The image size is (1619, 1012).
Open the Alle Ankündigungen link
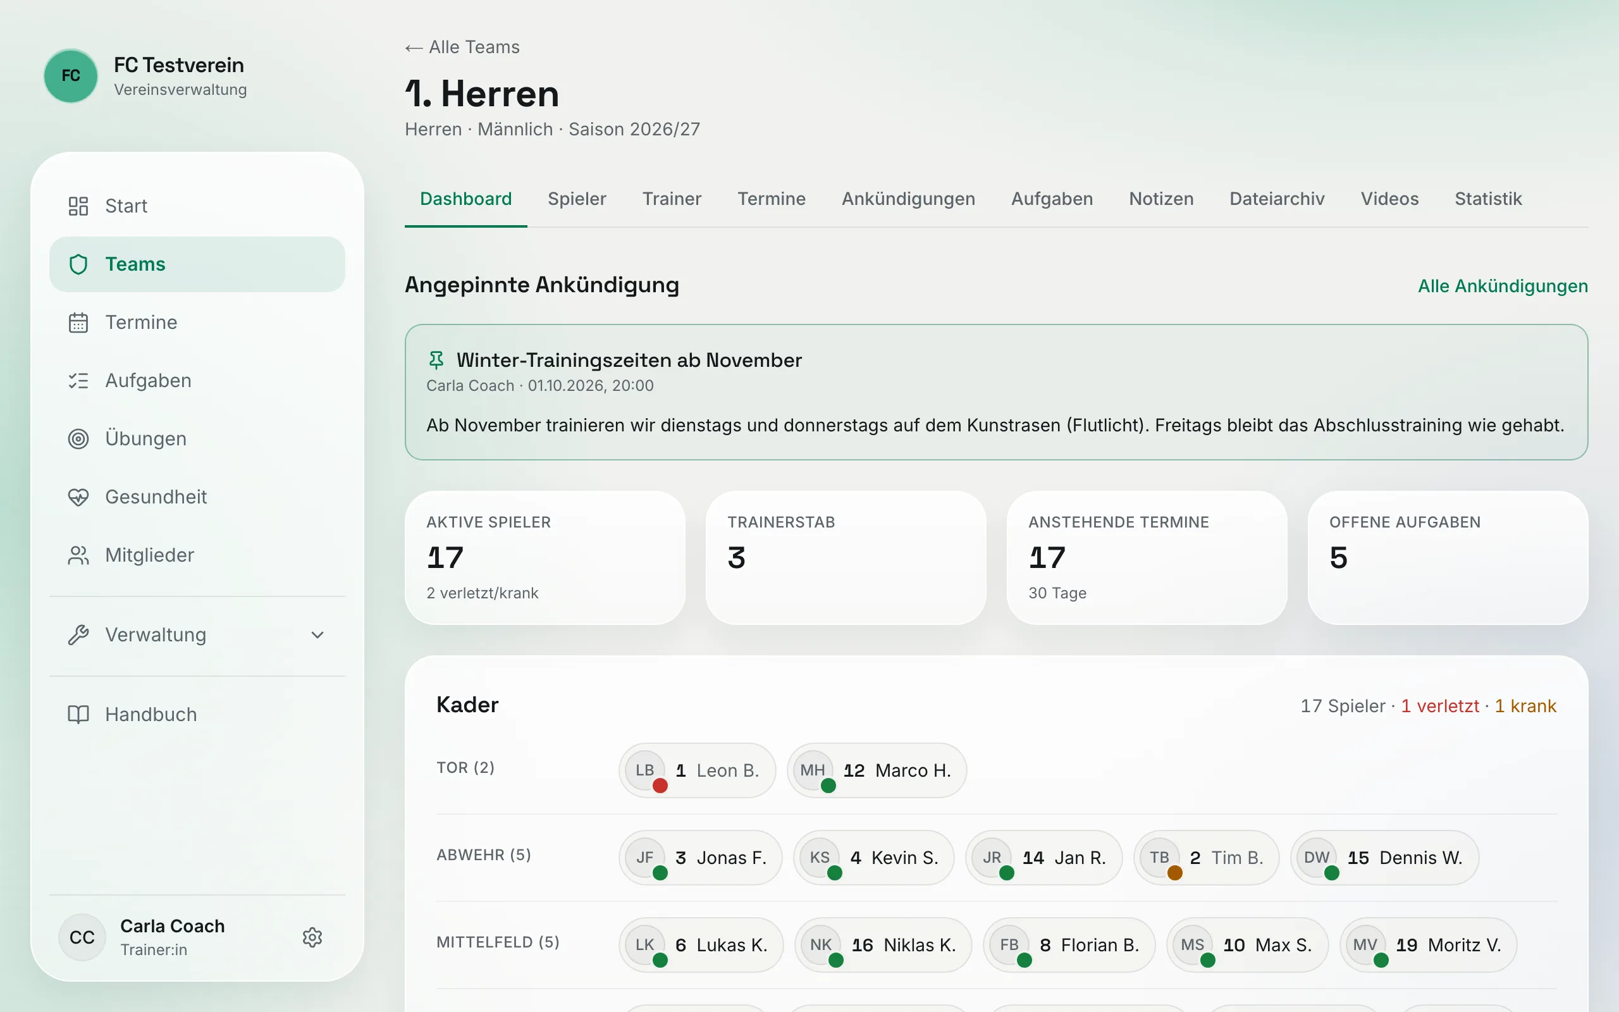click(x=1503, y=287)
